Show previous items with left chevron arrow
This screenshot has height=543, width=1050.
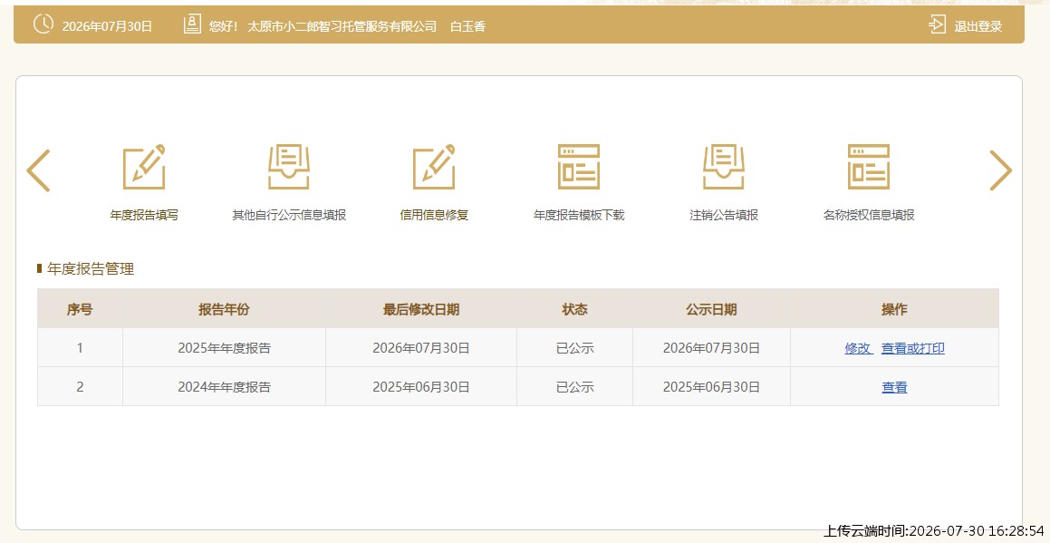coord(38,170)
